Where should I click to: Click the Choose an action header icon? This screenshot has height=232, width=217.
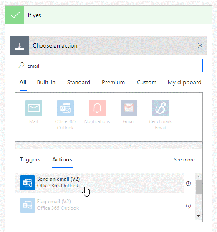point(20,45)
